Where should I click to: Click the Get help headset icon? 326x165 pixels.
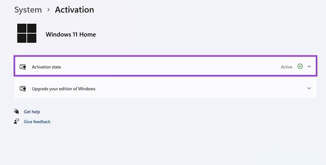pos(17,111)
